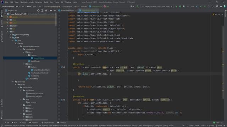
Task: Click the override gutter icon beside use method
Action: point(62,67)
